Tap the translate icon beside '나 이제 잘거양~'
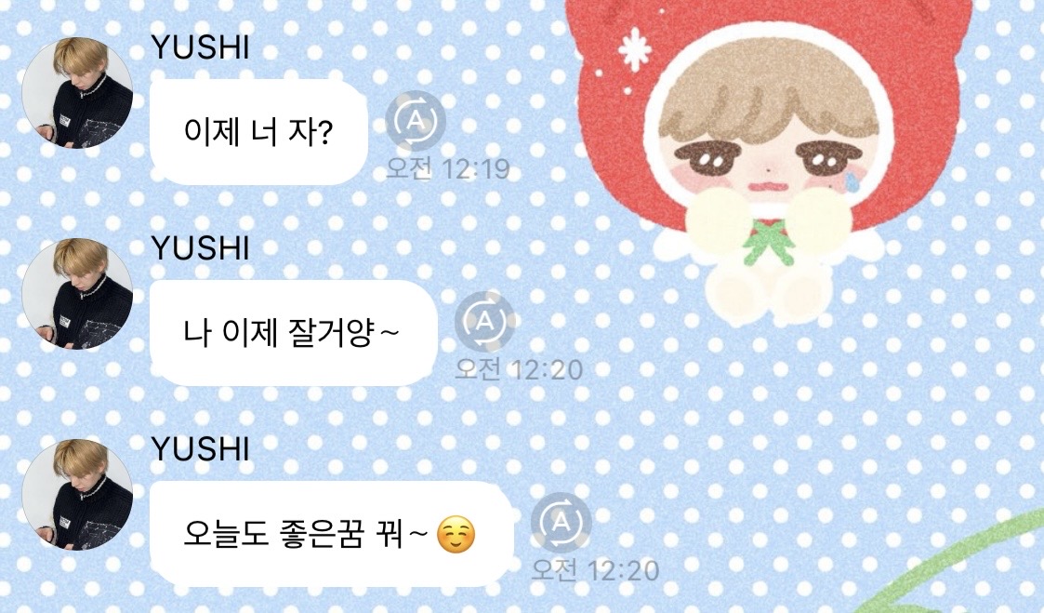This screenshot has height=613, width=1044. tap(484, 322)
